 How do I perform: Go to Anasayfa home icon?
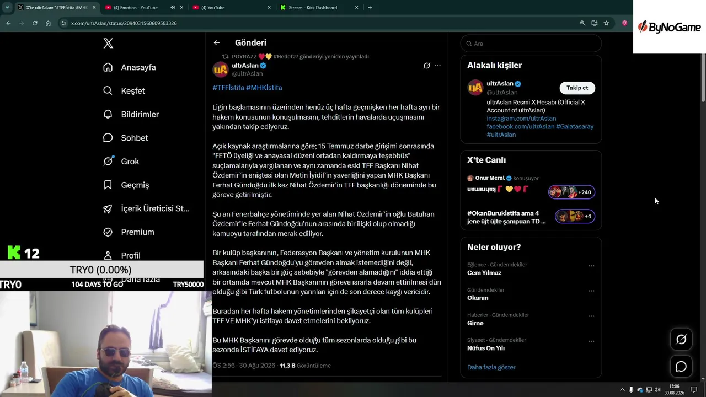pyautogui.click(x=108, y=67)
